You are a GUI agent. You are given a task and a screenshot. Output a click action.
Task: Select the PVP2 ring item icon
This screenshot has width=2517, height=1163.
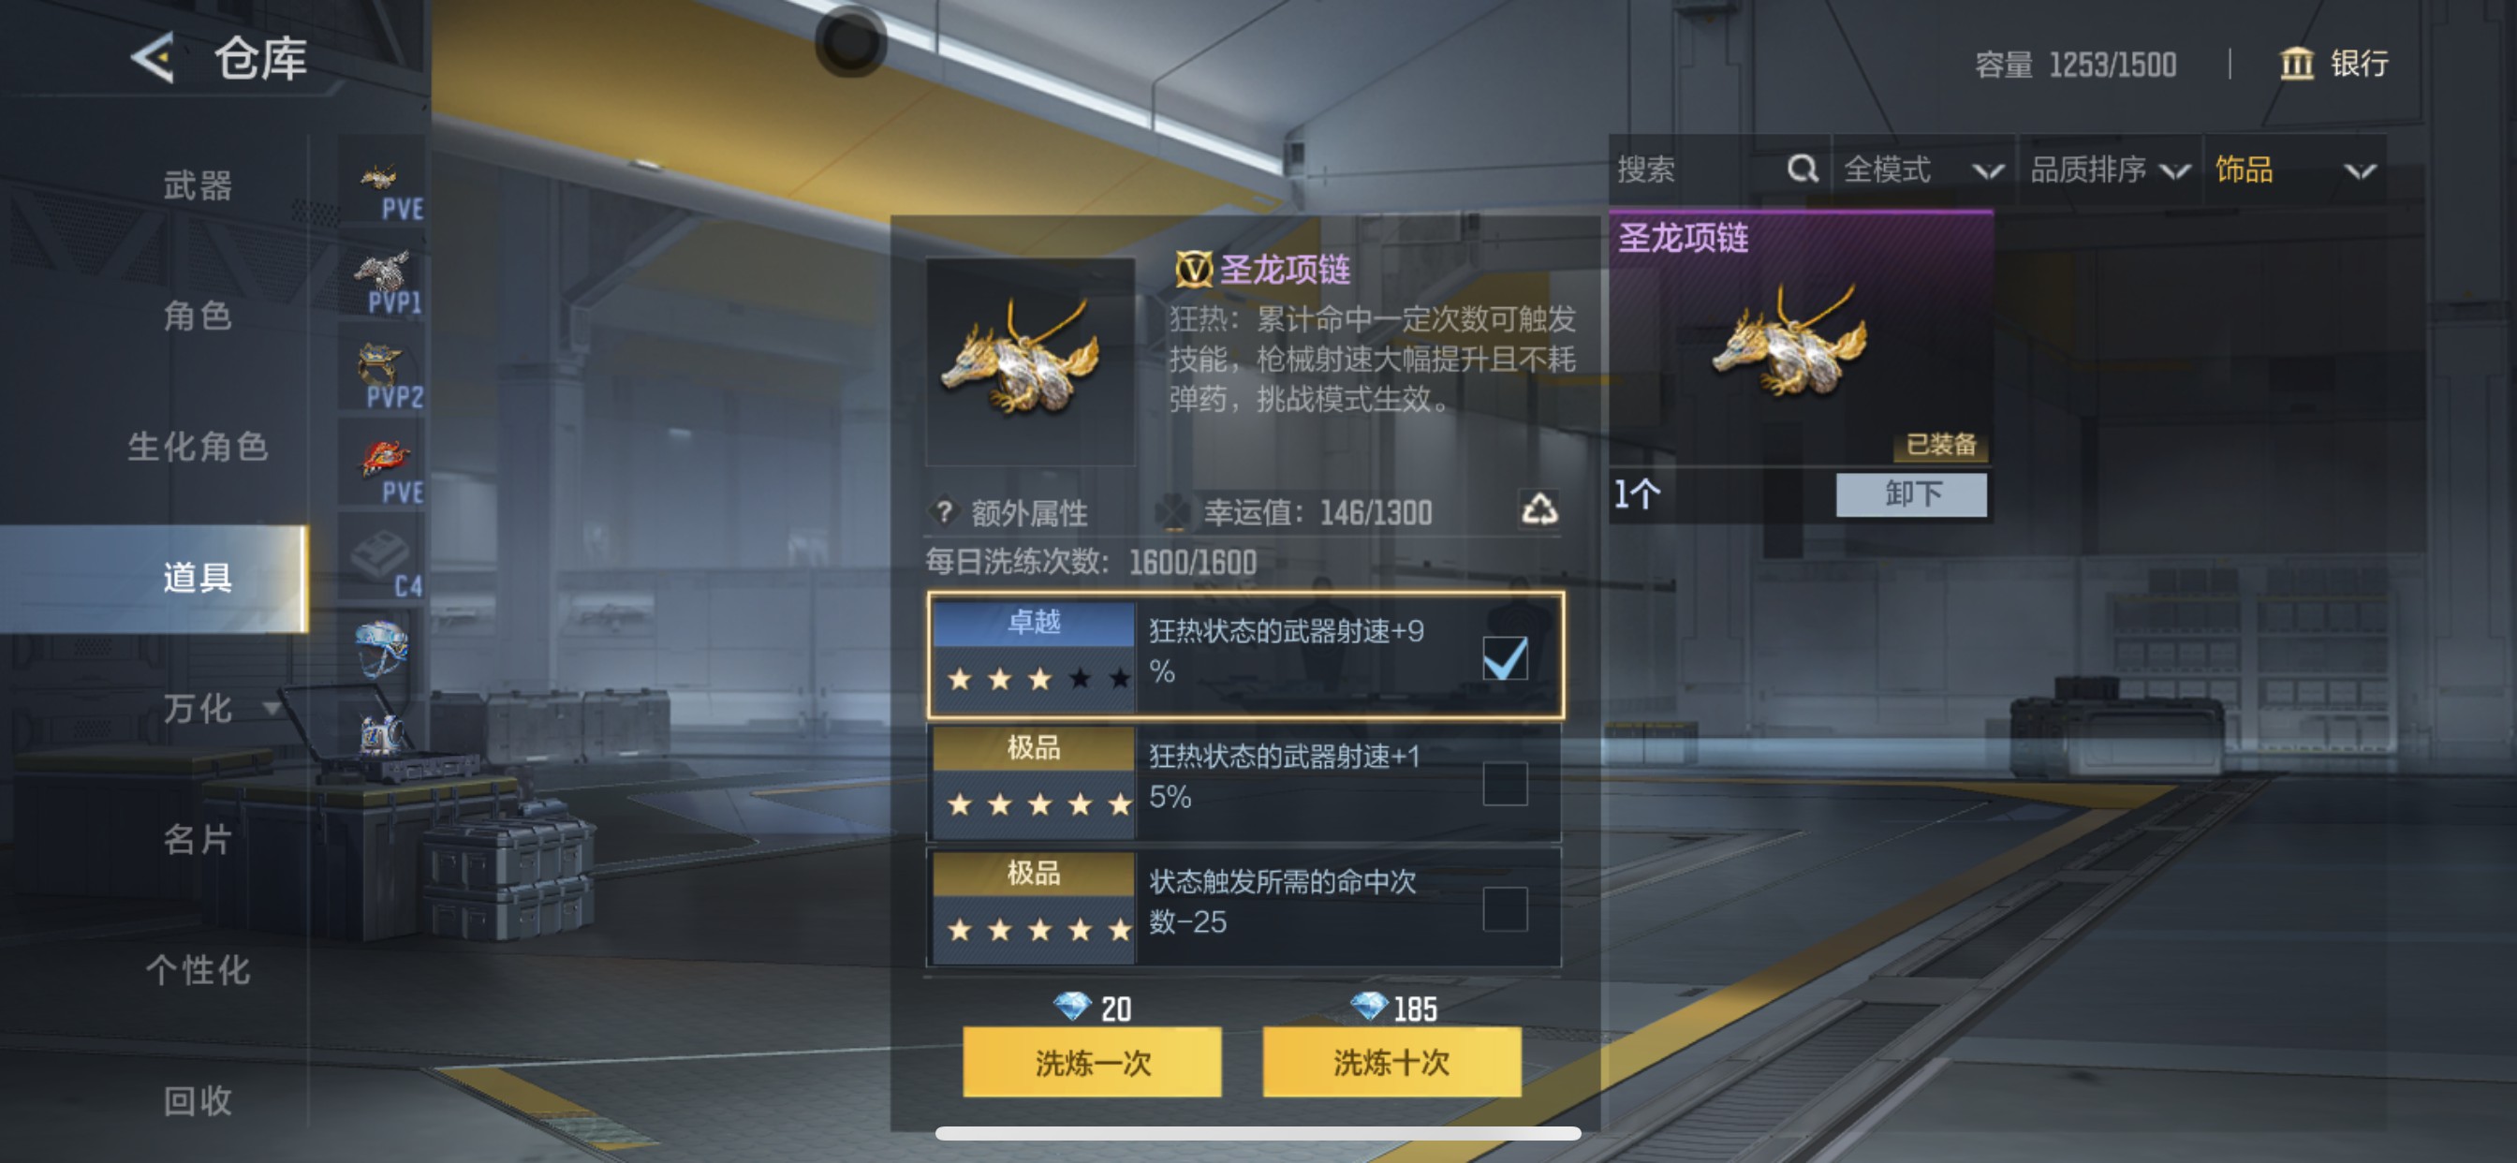384,376
